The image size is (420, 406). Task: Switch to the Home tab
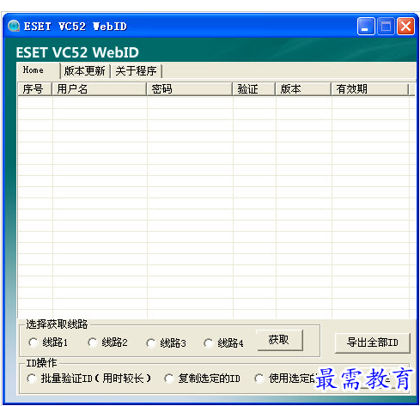point(38,70)
